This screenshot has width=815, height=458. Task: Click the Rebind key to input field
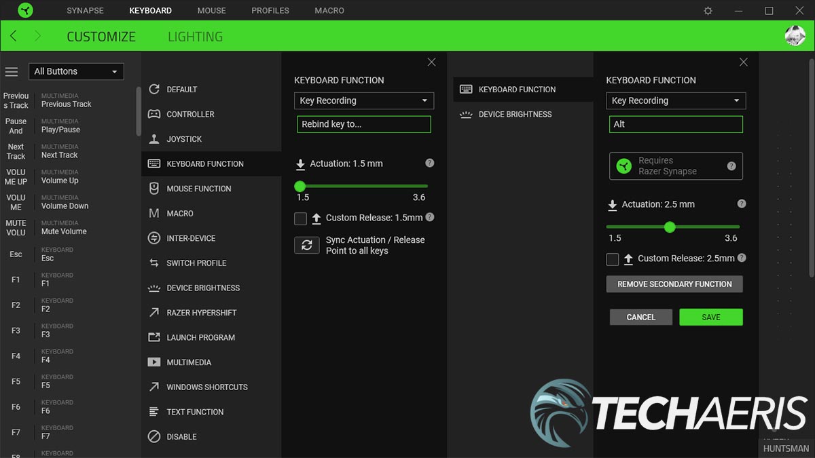tap(364, 124)
